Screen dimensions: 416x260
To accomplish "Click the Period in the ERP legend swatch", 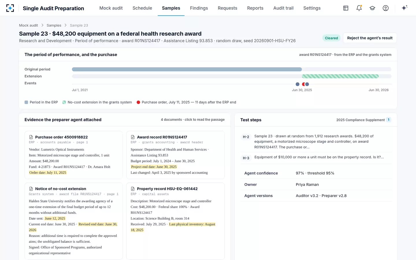I will point(26,102).
